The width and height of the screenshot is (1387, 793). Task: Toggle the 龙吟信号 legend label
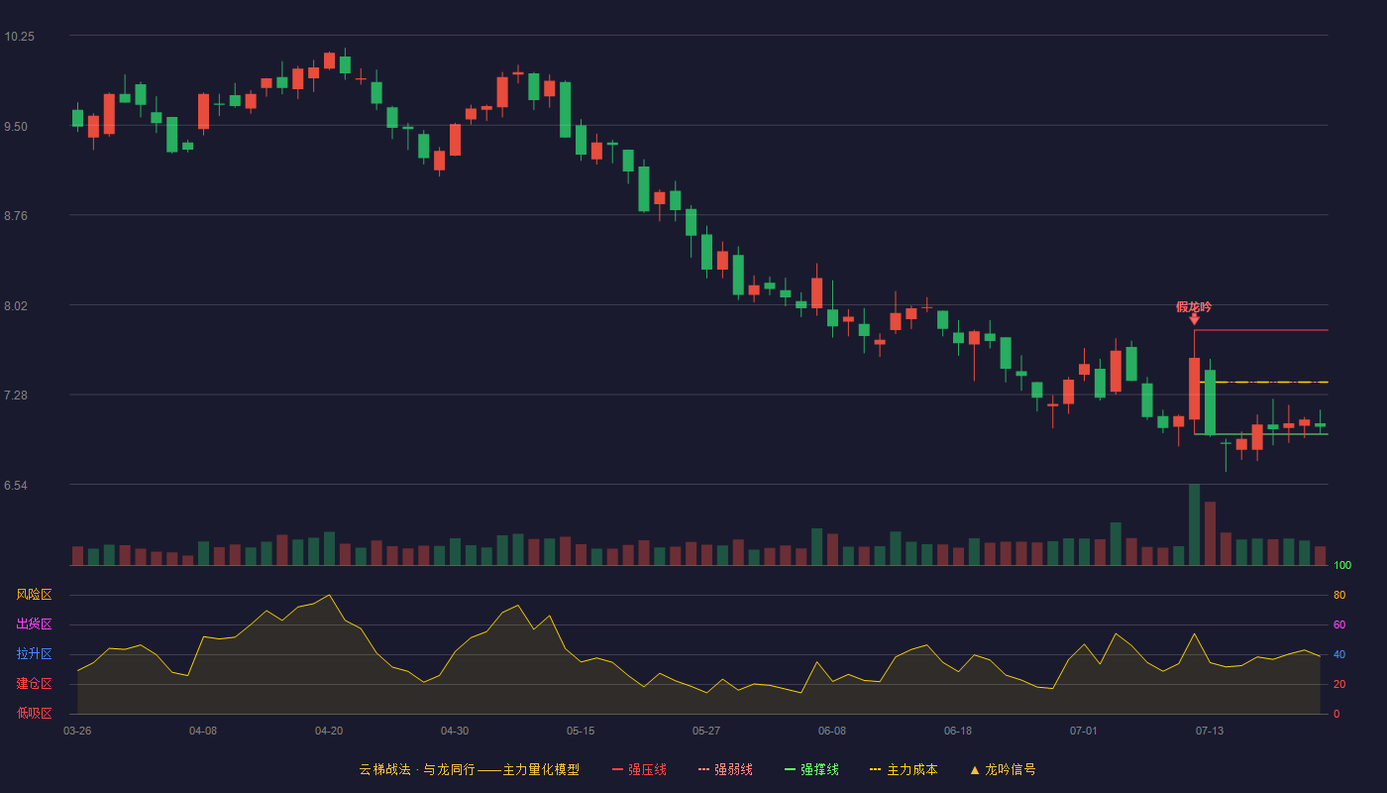[1011, 770]
